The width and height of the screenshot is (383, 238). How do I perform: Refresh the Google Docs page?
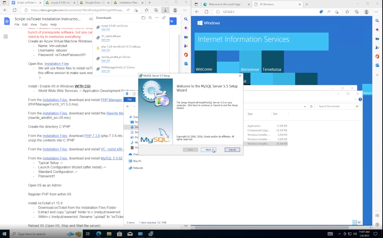(15, 10)
